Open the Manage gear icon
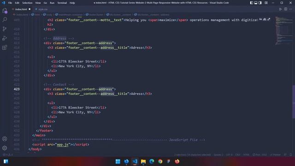The height and width of the screenshot is (166, 295). pyautogui.click(x=5, y=148)
